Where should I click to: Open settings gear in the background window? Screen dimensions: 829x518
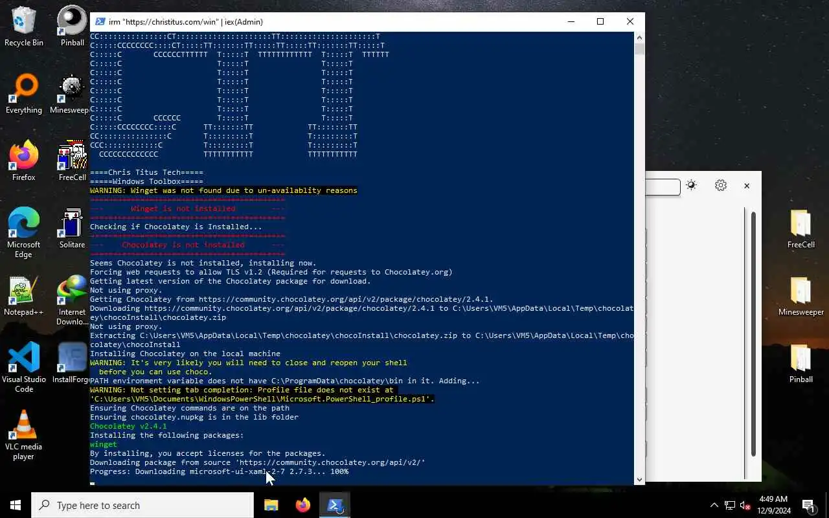(x=721, y=185)
